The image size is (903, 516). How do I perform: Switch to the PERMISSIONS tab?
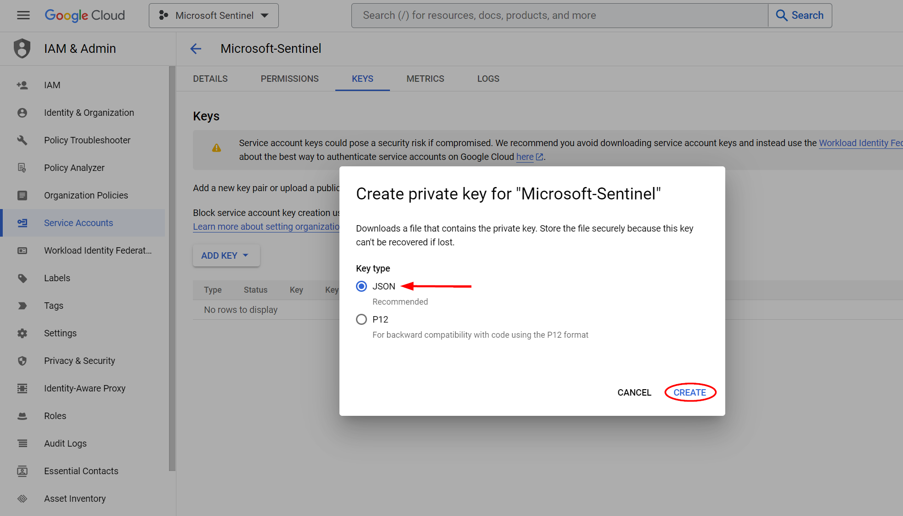[288, 79]
